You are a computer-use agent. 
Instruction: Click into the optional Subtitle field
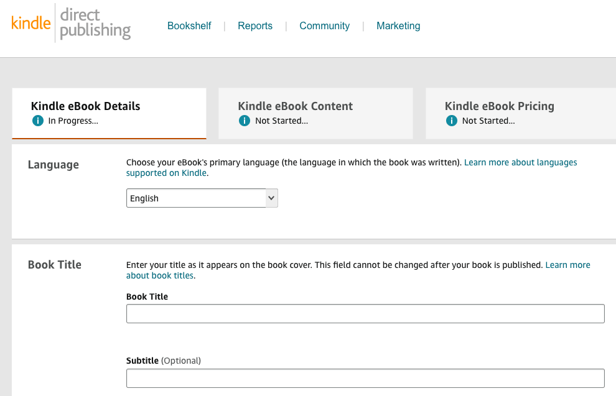pyautogui.click(x=365, y=379)
